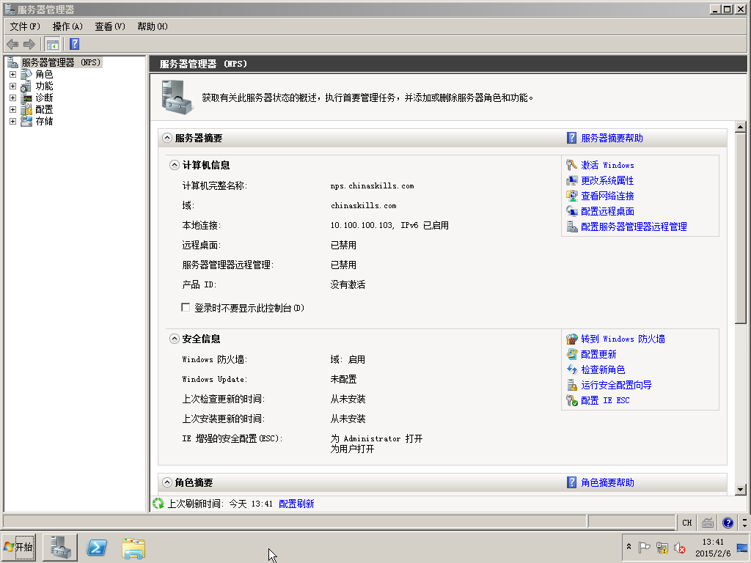Expand the 配置 tree node
Viewport: 751px width, 563px height.
pyautogui.click(x=13, y=110)
